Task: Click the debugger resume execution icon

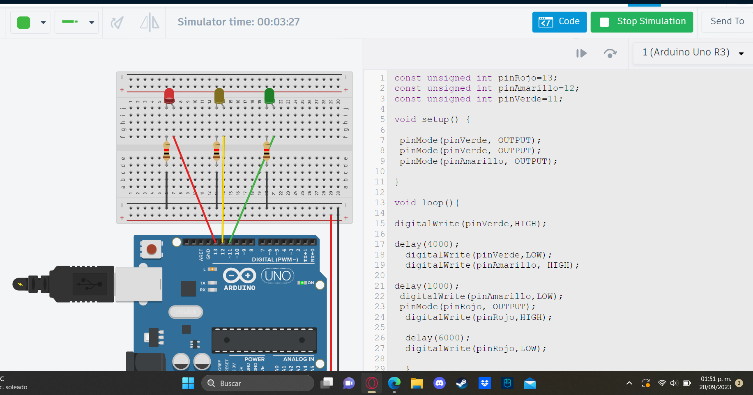Action: click(x=581, y=53)
